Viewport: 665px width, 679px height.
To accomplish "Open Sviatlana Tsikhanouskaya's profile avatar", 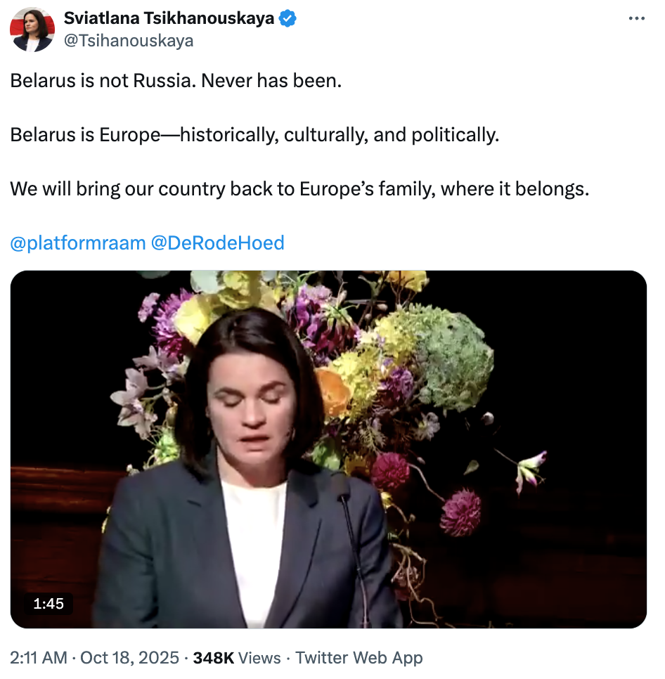I will coord(32,30).
